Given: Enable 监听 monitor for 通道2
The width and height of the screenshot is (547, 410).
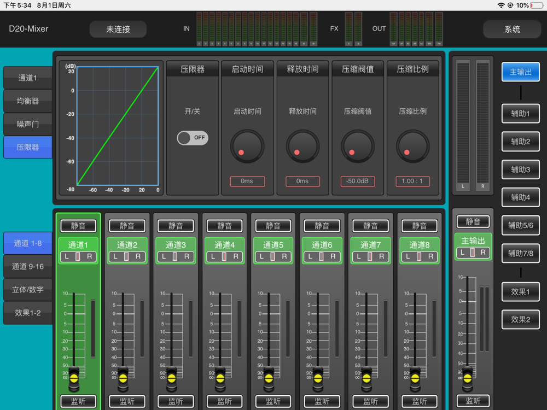Looking at the screenshot, I should (x=127, y=401).
